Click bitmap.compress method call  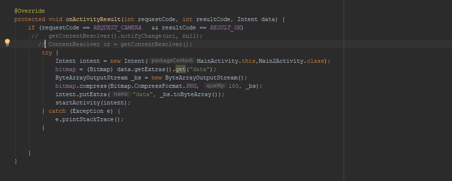click(x=81, y=86)
